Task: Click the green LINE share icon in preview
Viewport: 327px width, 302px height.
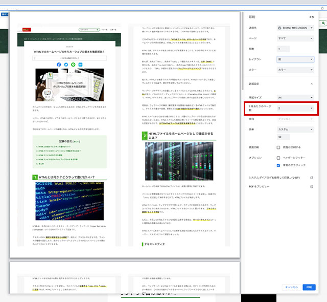Action: click(73, 64)
